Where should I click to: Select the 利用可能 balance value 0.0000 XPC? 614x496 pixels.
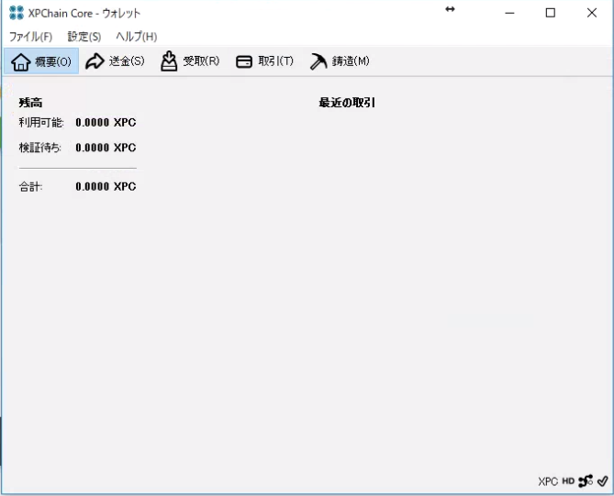tap(106, 123)
